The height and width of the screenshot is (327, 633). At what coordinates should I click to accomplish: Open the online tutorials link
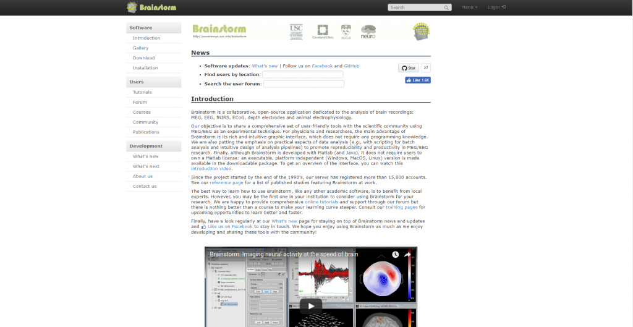pyautogui.click(x=321, y=202)
